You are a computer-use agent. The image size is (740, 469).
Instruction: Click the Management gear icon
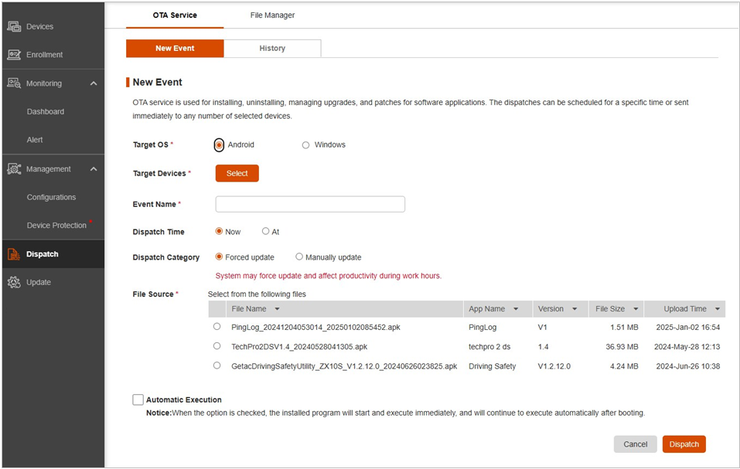click(14, 169)
